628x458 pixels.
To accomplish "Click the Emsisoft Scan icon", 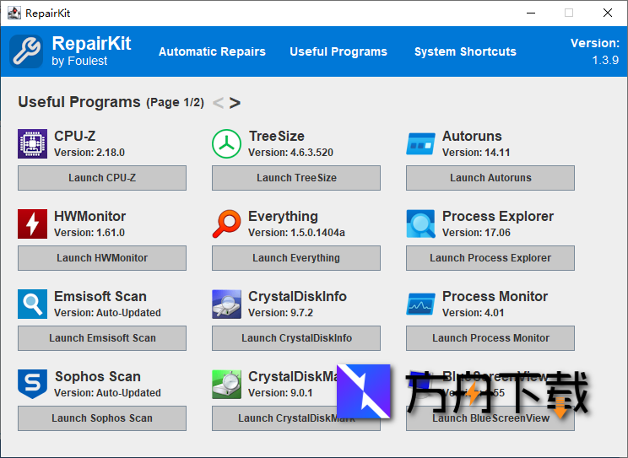I will point(32,304).
